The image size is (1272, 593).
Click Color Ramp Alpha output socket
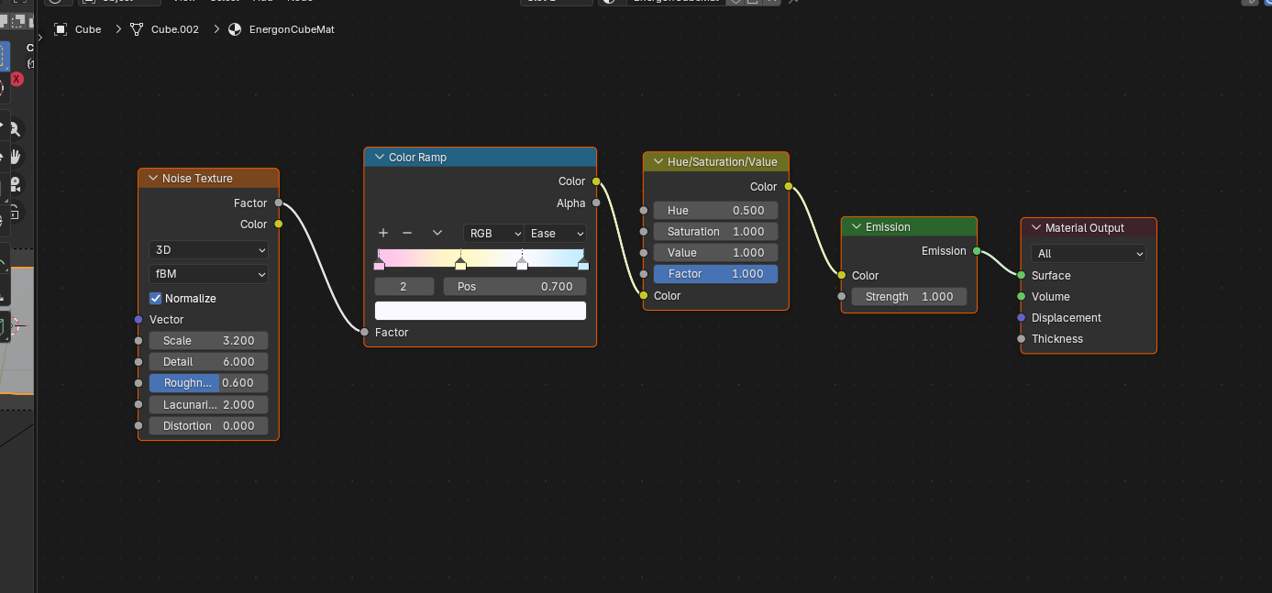[x=596, y=203]
